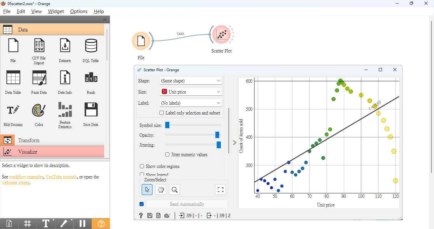Check Label only selection and subset
The width and height of the screenshot is (434, 229).
tap(162, 113)
